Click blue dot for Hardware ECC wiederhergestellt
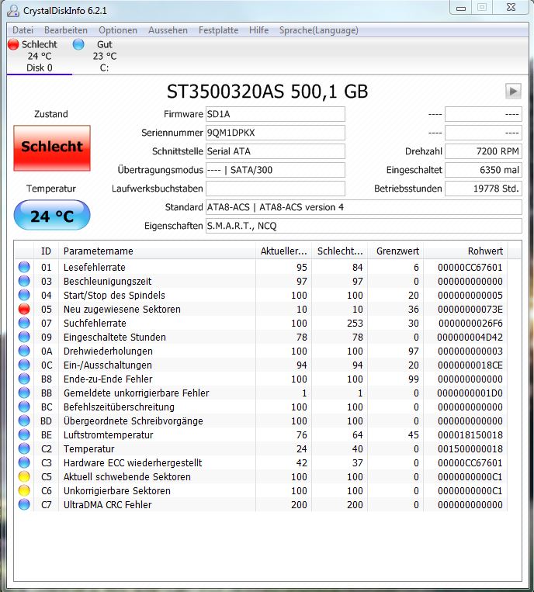This screenshot has height=592, width=534. [x=24, y=462]
